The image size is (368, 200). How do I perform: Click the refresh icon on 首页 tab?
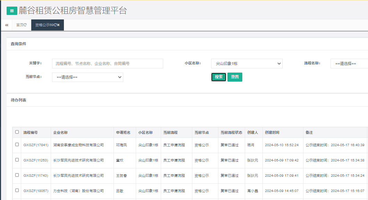pyautogui.click(x=25, y=25)
